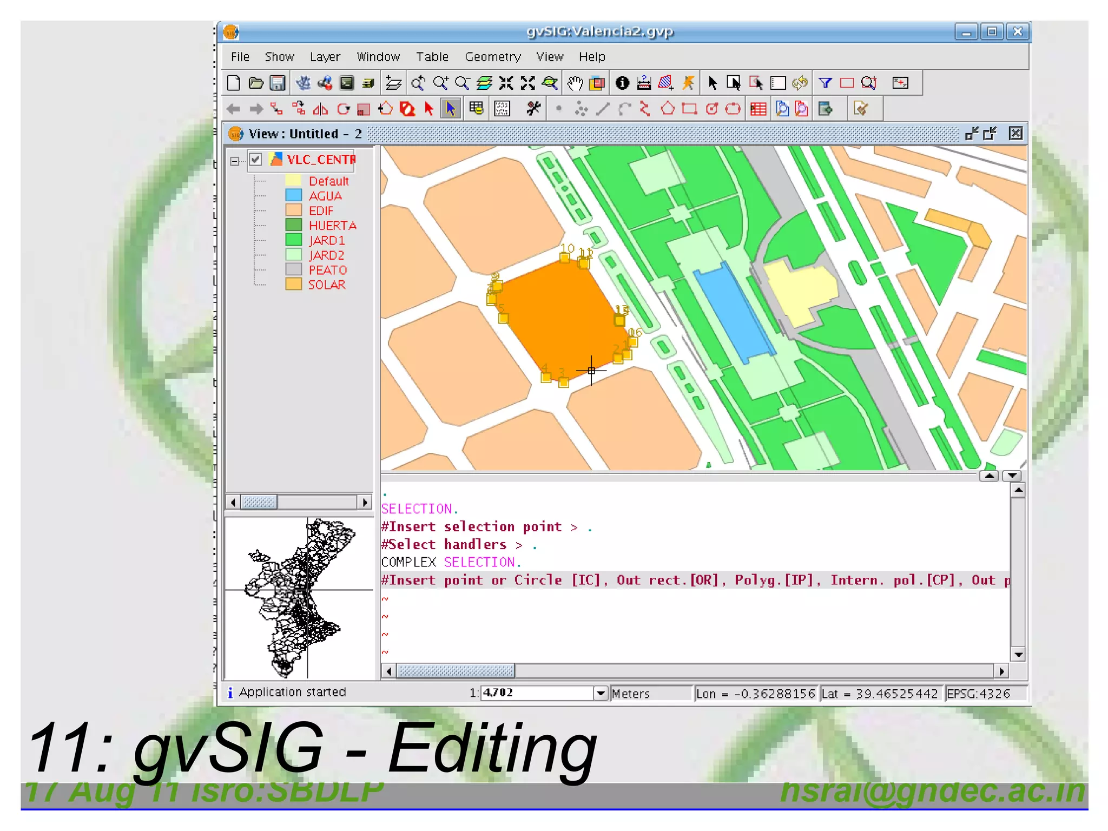
Task: Collapse the VLC_CENTR layer tree
Action: point(234,161)
